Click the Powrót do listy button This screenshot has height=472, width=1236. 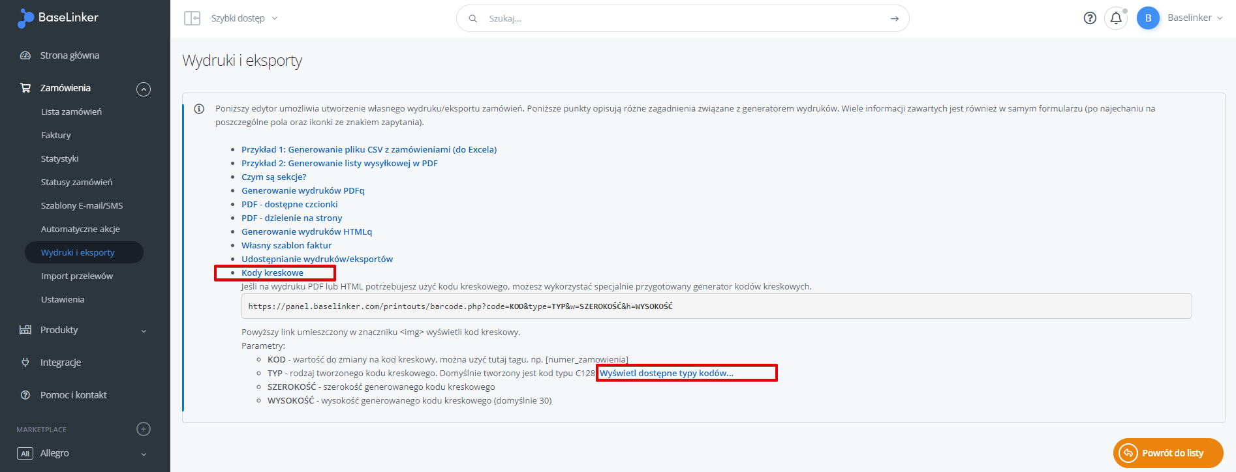pyautogui.click(x=1168, y=453)
